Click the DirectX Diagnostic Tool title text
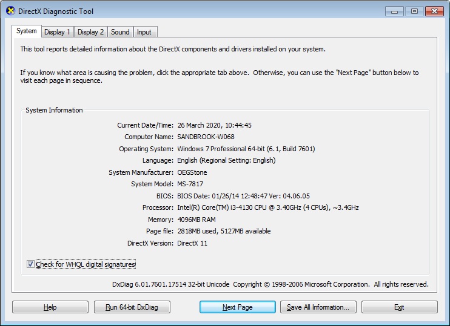This screenshot has height=326, width=450. 56,11
